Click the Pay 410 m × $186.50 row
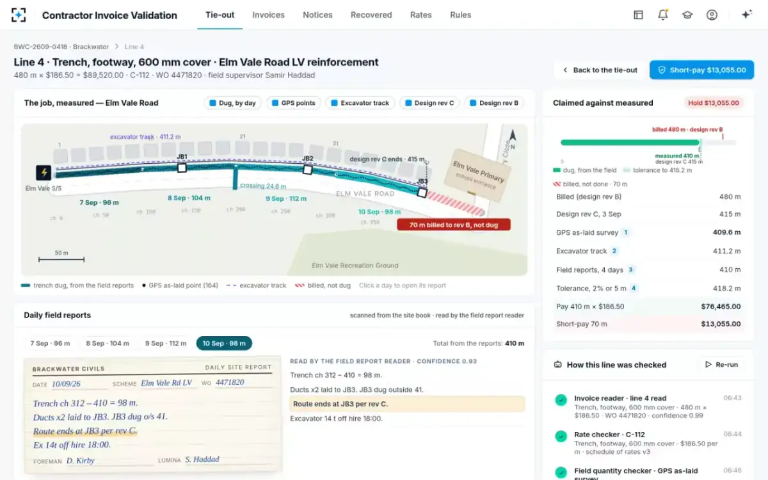This screenshot has width=768, height=480. coord(648,307)
